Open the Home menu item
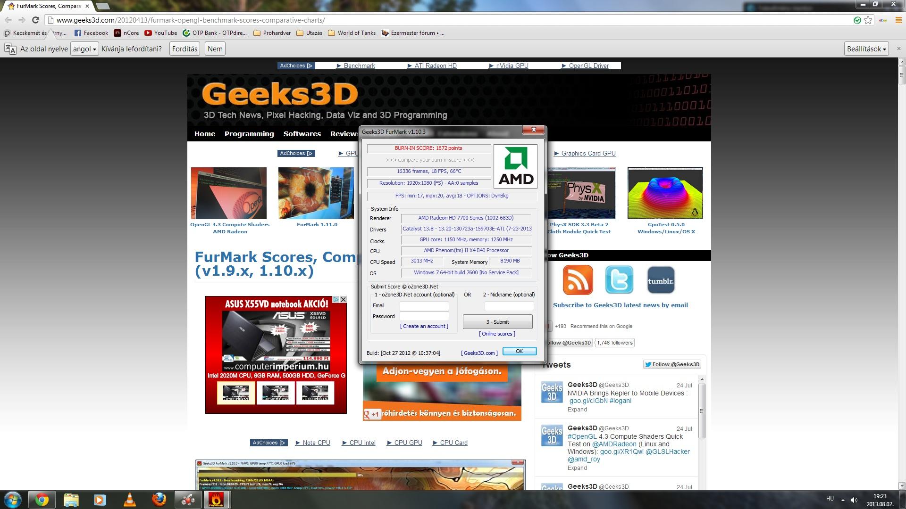The width and height of the screenshot is (906, 509). pyautogui.click(x=205, y=134)
